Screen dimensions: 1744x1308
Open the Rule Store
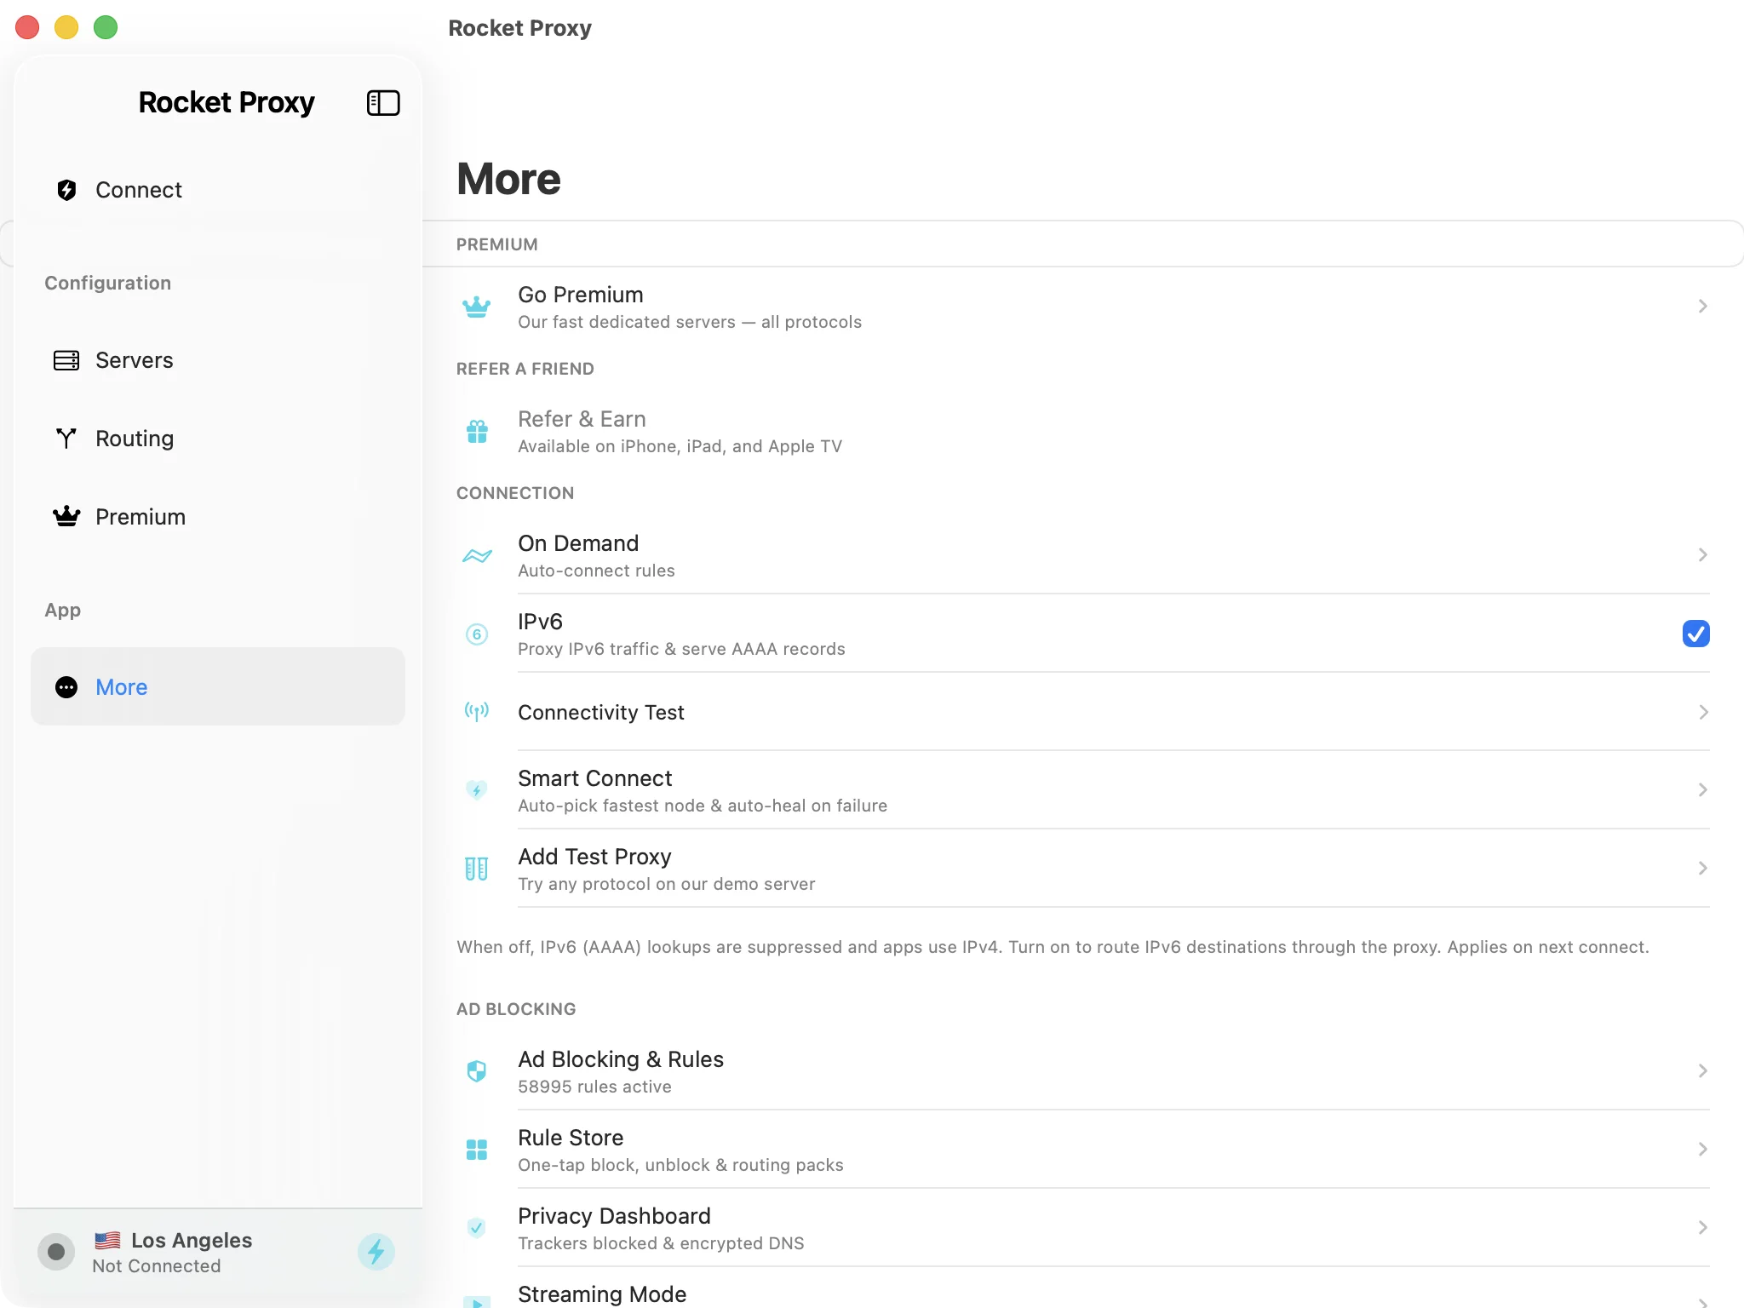1083,1150
